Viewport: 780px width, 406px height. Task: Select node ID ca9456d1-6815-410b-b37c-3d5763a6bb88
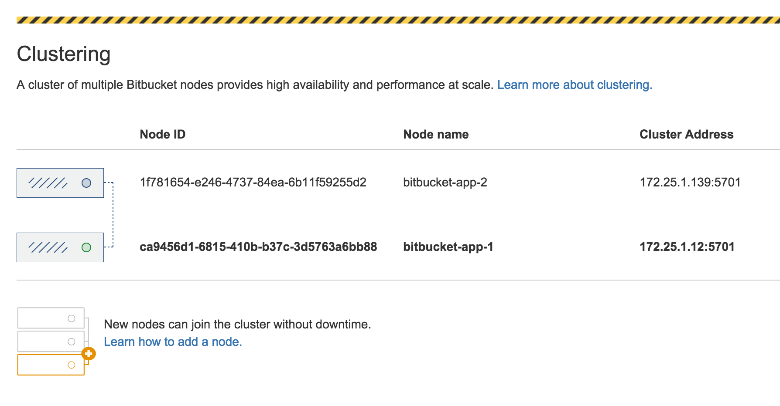(258, 247)
